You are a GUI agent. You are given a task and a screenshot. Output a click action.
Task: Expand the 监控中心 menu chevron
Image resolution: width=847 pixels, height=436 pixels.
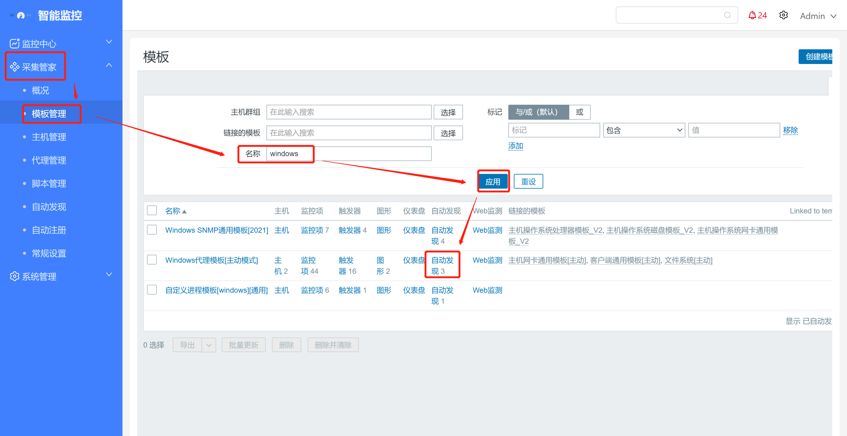(x=109, y=42)
